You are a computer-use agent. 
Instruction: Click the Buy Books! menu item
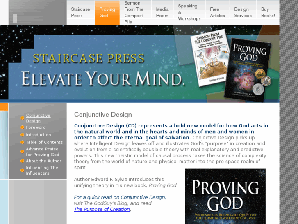click(268, 13)
